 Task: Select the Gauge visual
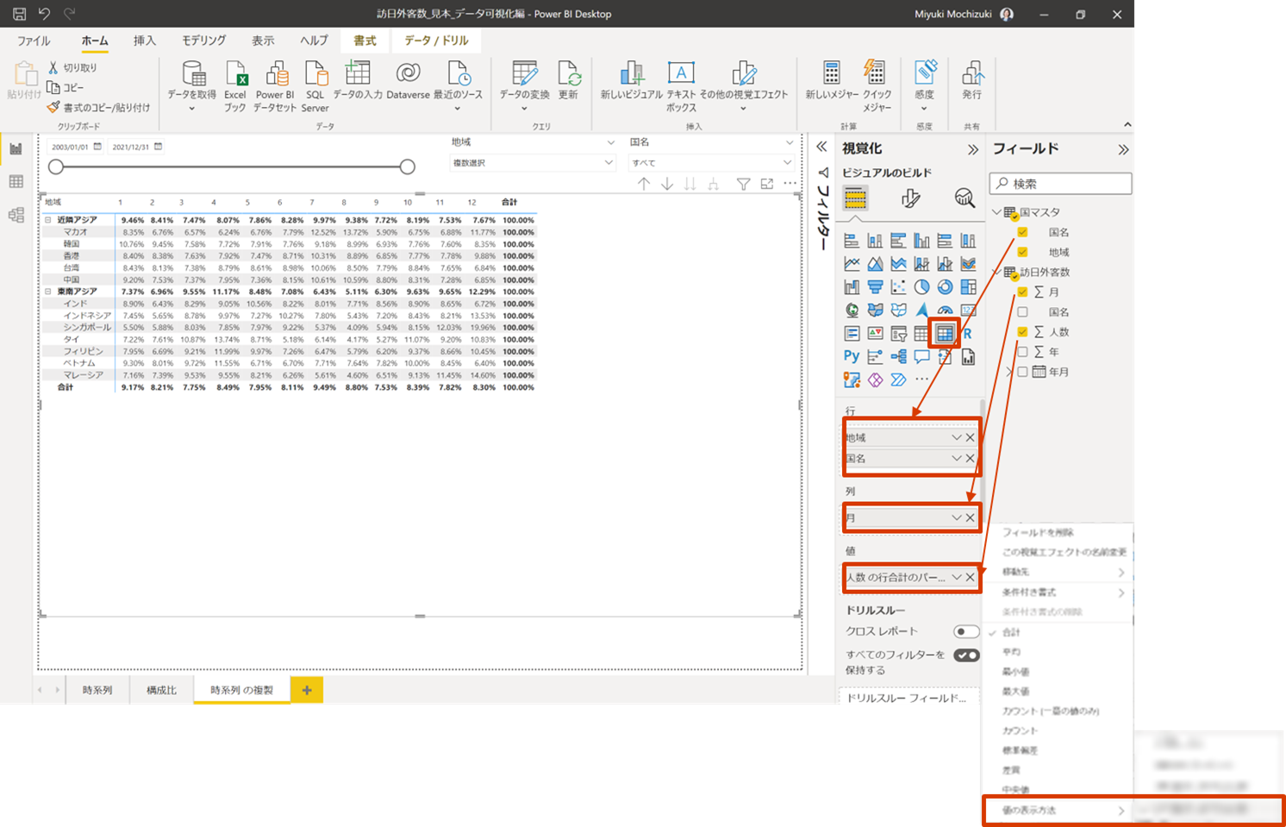tap(945, 310)
